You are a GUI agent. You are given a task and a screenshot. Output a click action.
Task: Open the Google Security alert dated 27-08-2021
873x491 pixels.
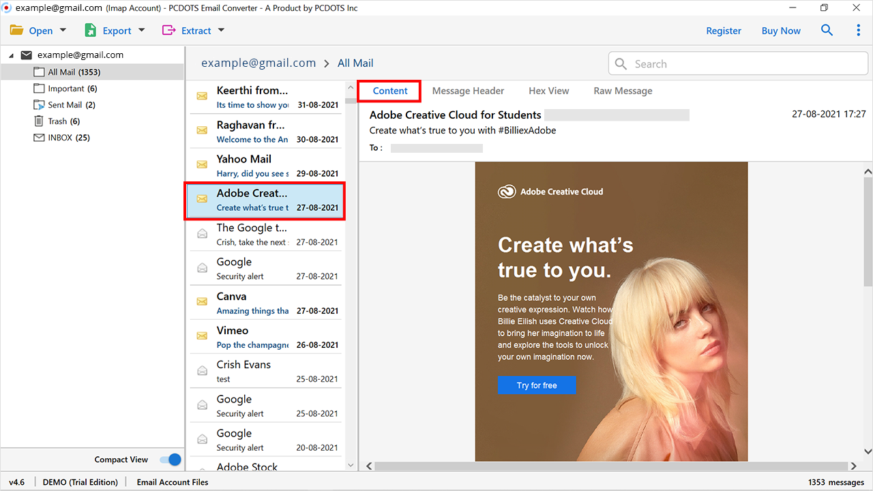point(265,269)
